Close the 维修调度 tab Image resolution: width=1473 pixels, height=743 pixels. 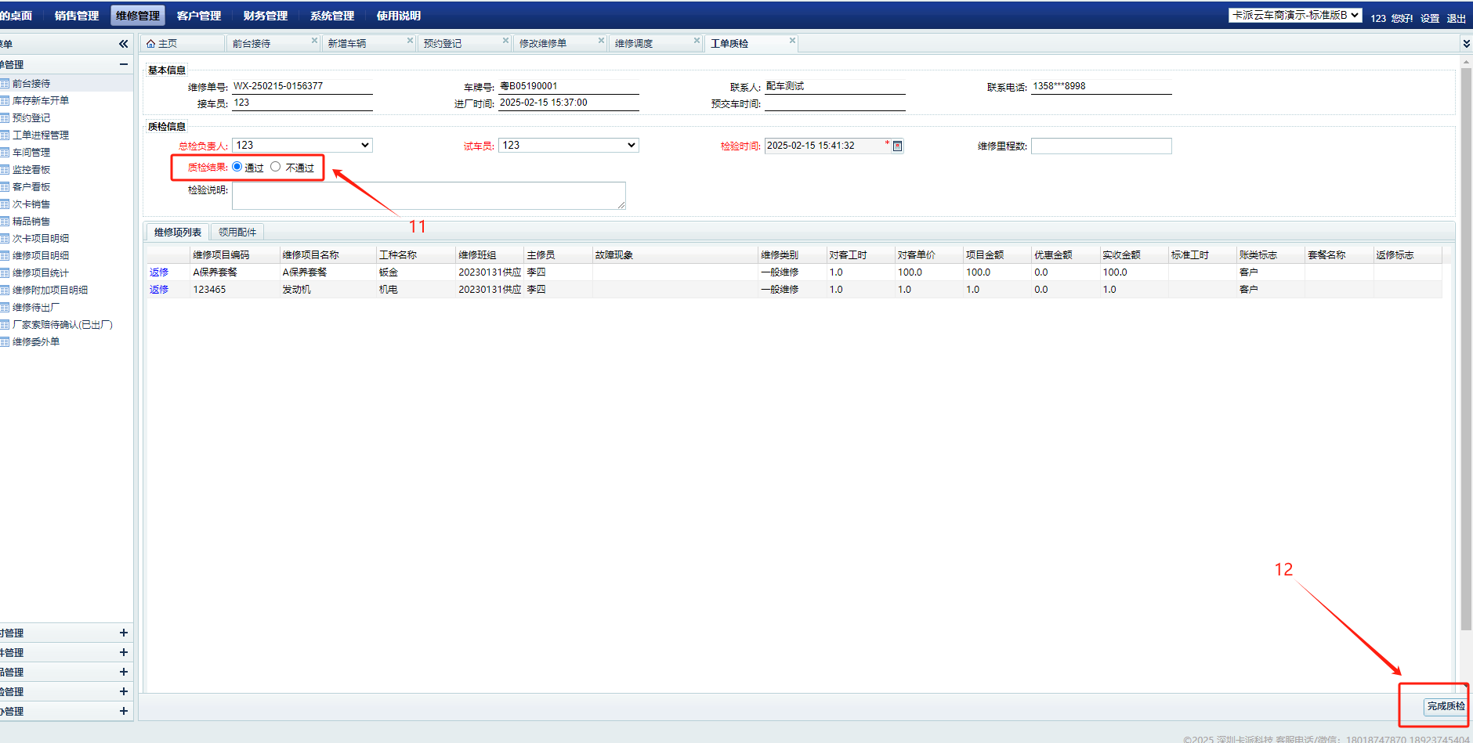[697, 41]
